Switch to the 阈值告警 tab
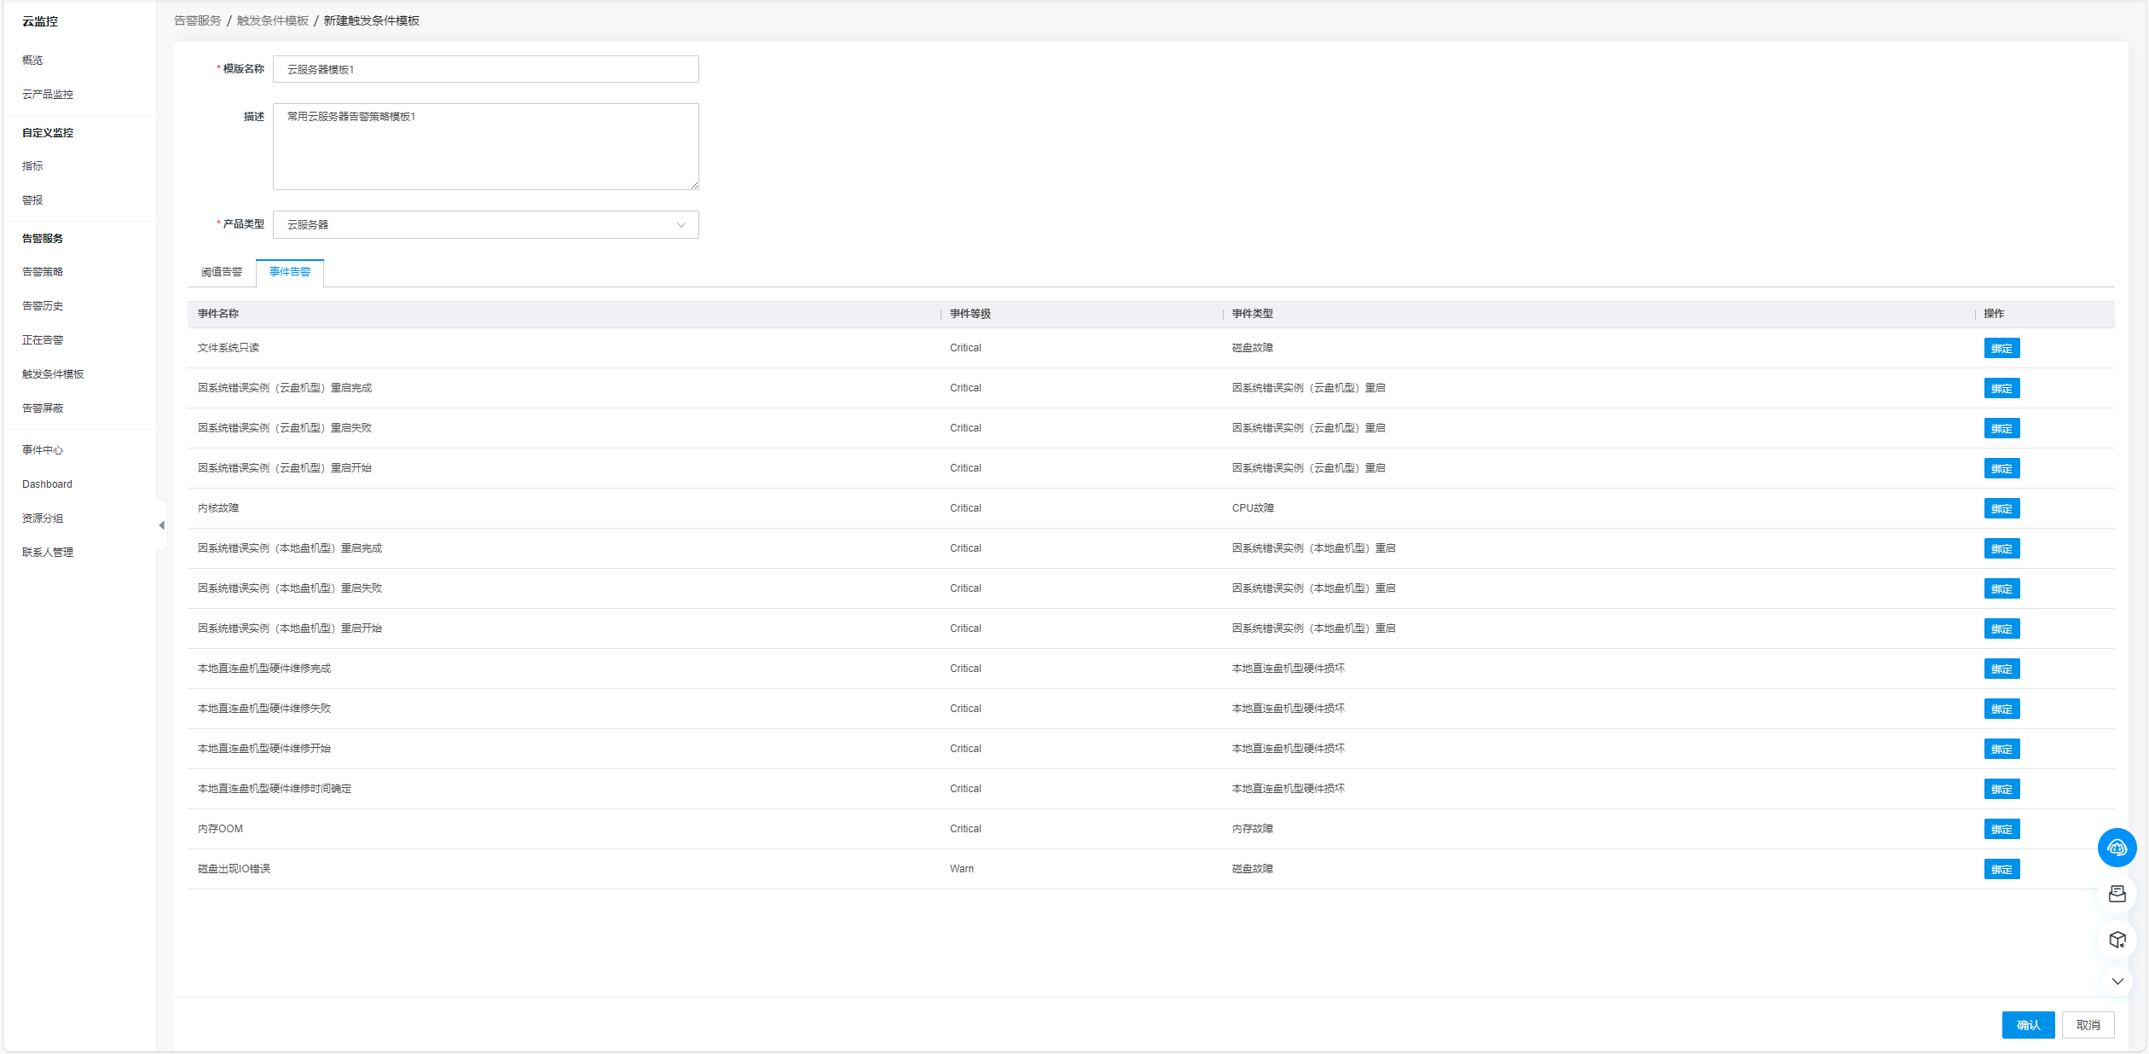Image resolution: width=2149 pixels, height=1054 pixels. [222, 272]
